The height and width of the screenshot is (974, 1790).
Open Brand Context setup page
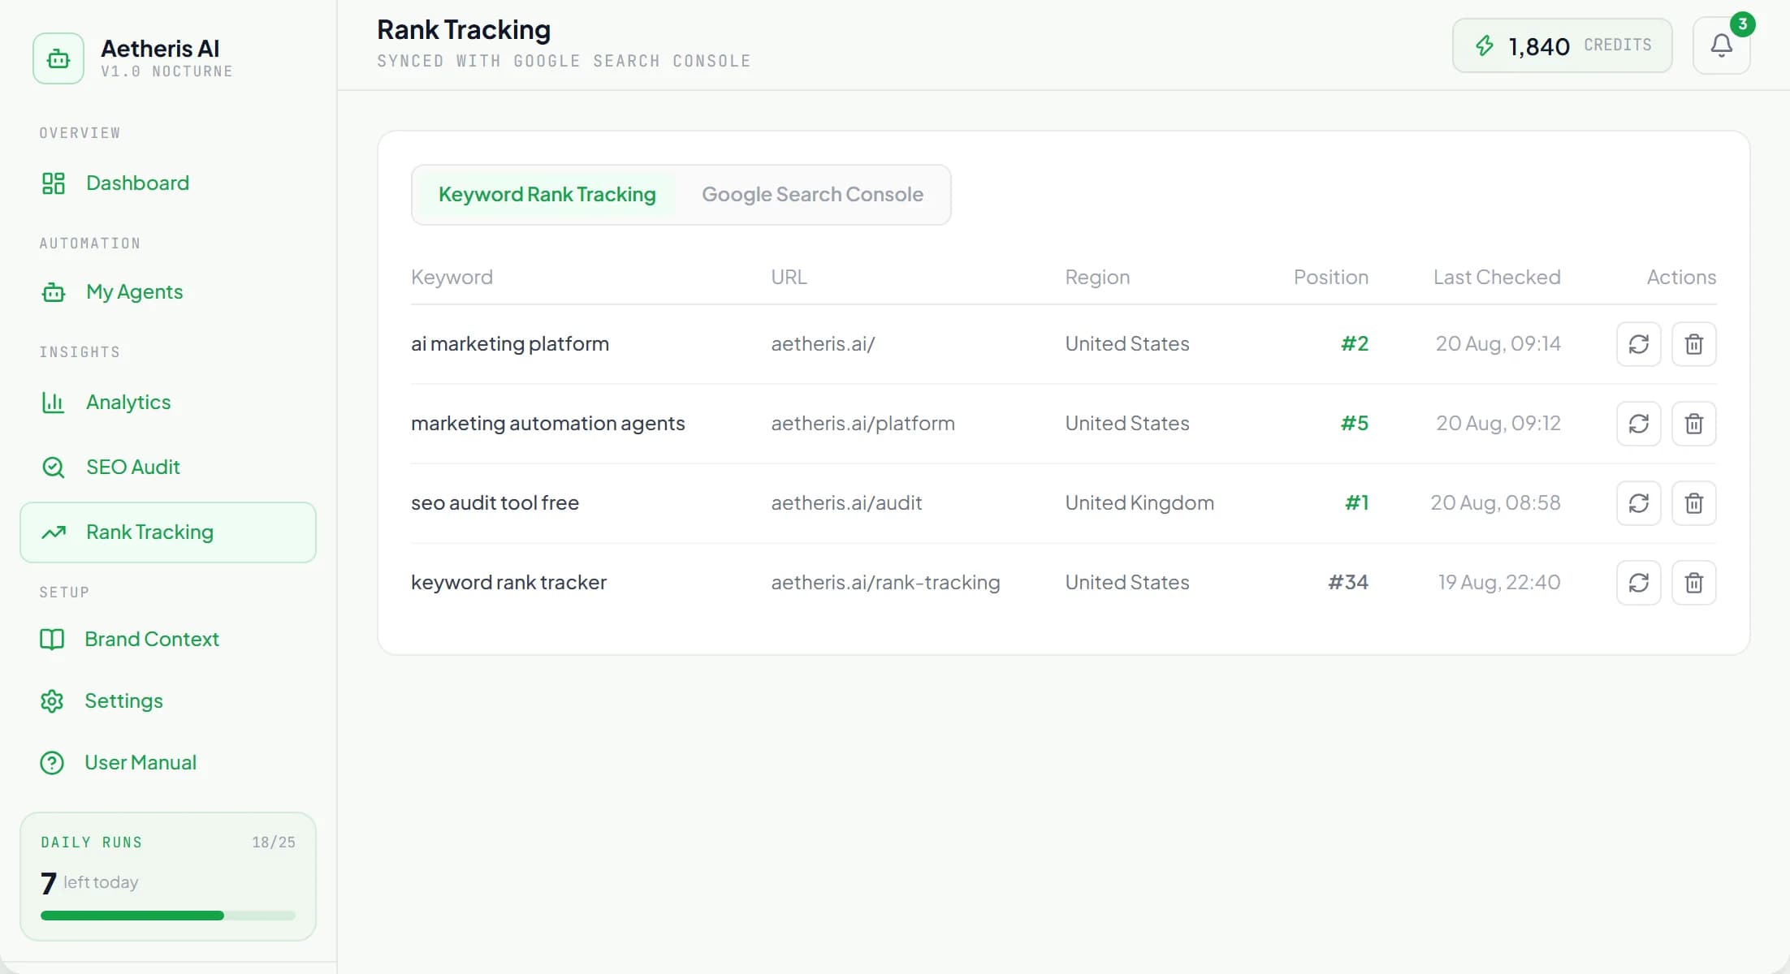pyautogui.click(x=168, y=640)
